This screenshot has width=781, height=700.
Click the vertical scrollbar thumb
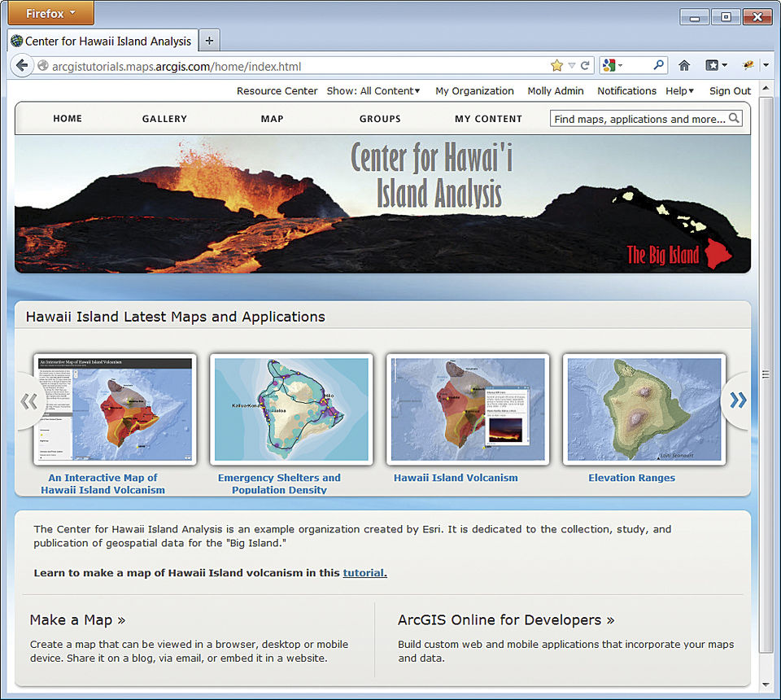coord(765,374)
